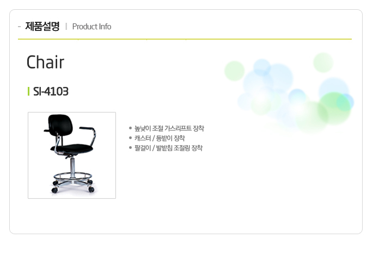Click the 제품설명 heading text
This screenshot has width=373, height=257.
(x=42, y=26)
